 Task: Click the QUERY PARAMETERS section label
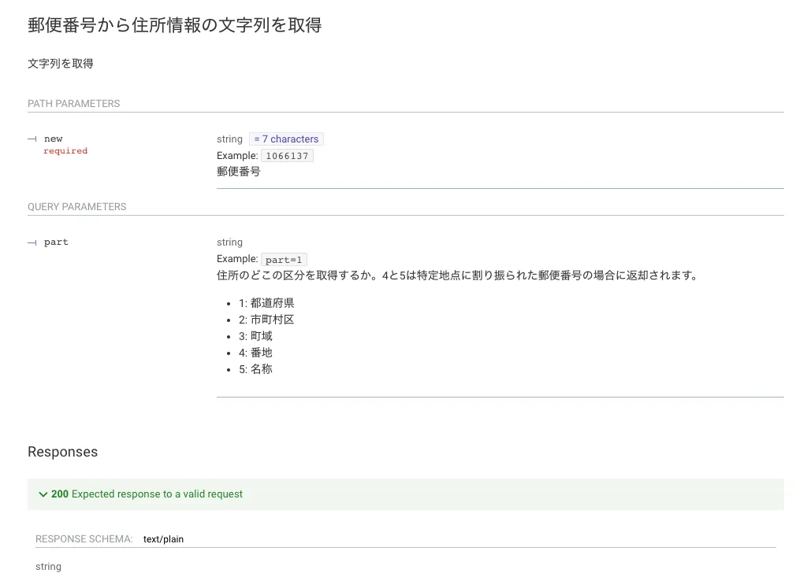tap(76, 207)
